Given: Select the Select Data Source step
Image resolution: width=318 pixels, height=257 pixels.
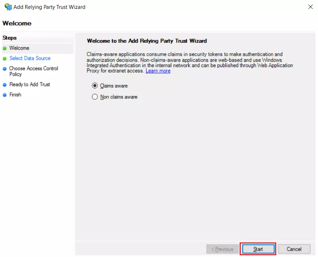Looking at the screenshot, I should [x=30, y=58].
